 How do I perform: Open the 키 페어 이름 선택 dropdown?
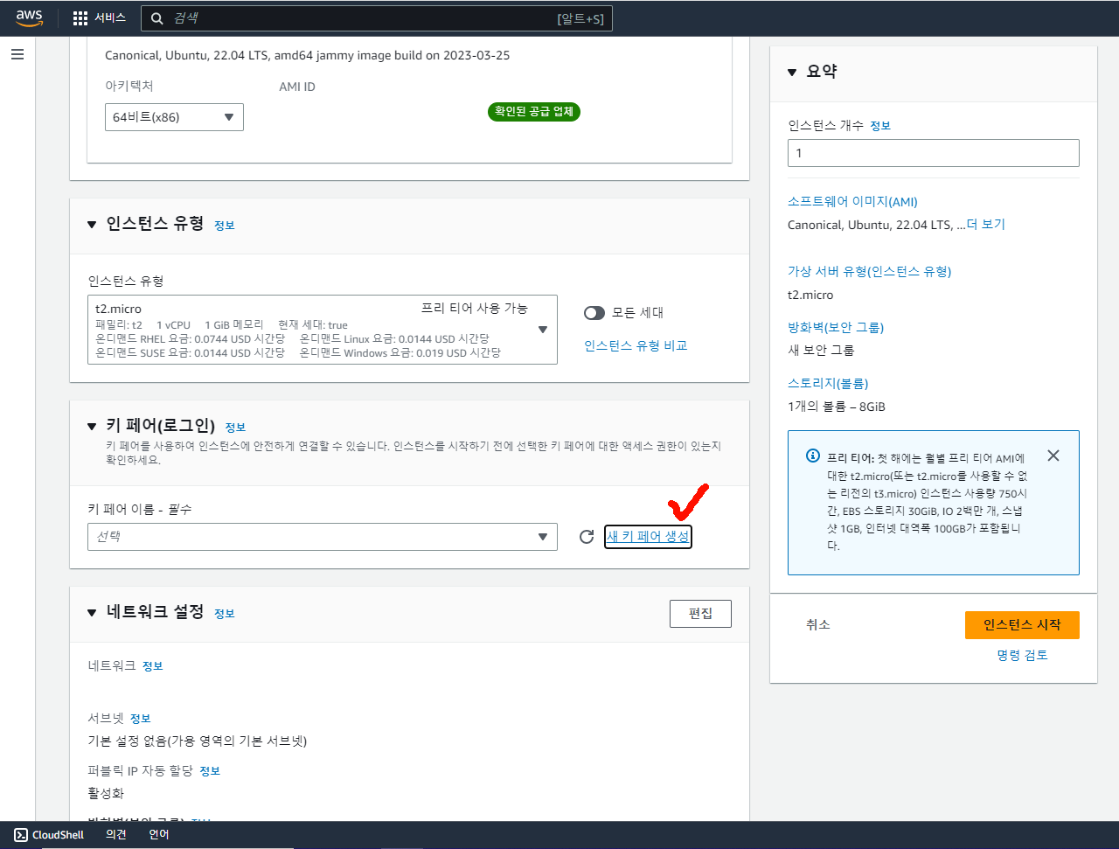pos(323,537)
